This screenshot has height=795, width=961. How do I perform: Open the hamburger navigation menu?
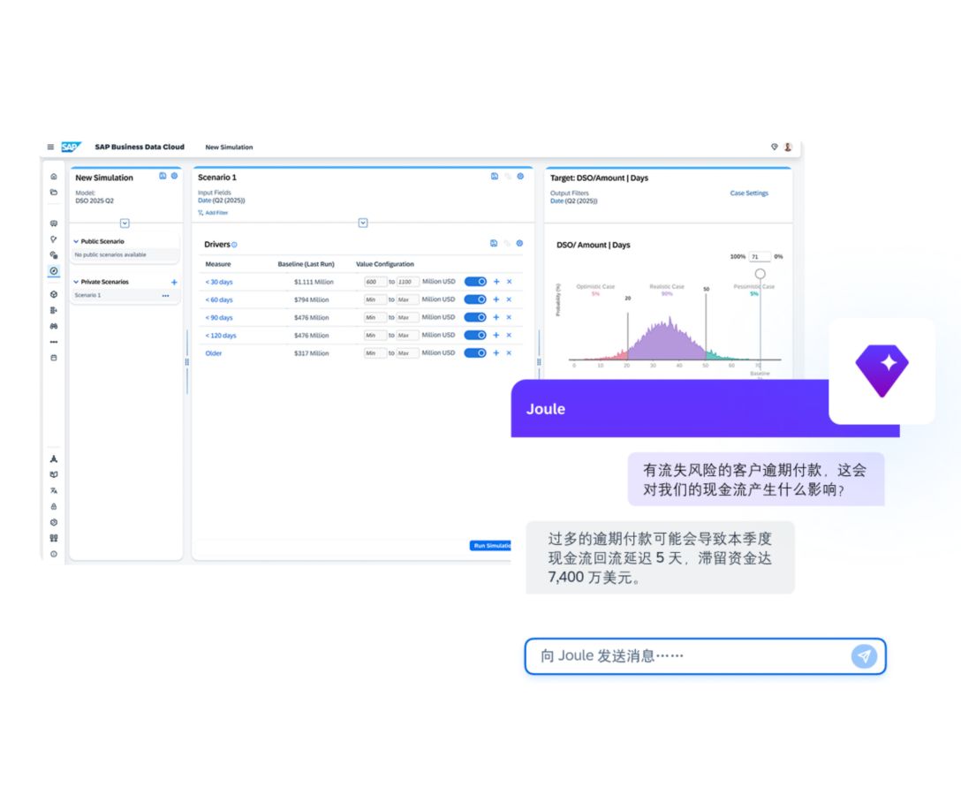click(x=50, y=148)
